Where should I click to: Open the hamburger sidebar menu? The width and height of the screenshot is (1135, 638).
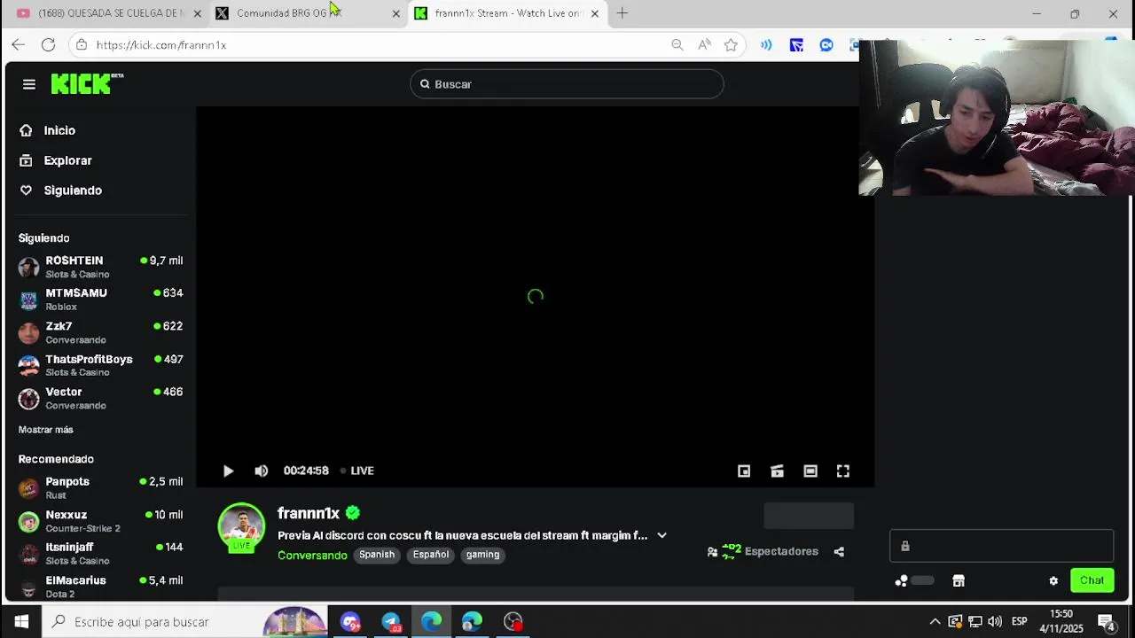point(29,84)
